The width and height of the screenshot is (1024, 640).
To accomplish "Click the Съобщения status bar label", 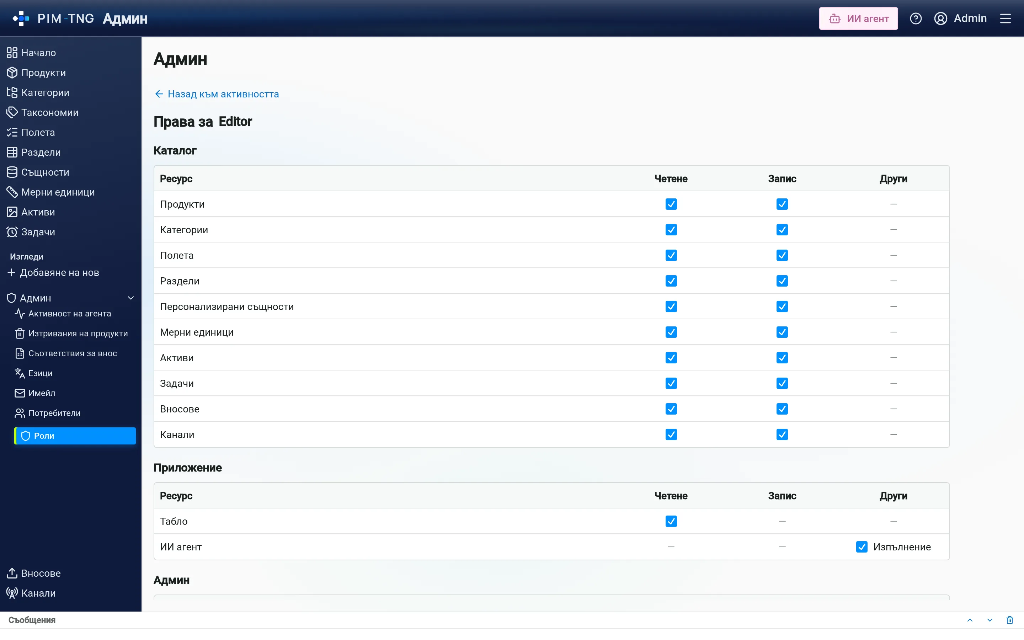I will 32,620.
